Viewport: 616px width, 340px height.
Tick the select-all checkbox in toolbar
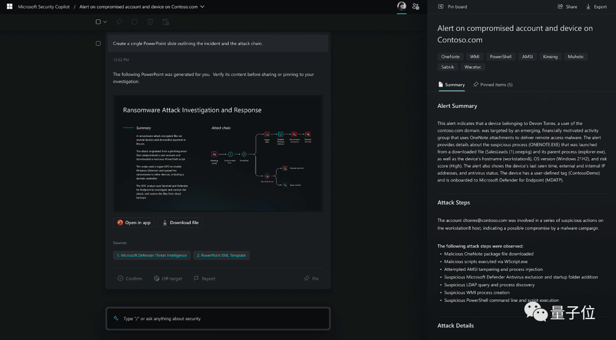pos(98,22)
